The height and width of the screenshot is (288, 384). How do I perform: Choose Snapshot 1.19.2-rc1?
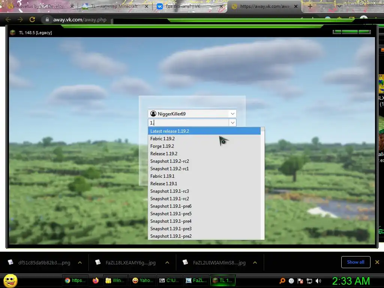pyautogui.click(x=204, y=169)
